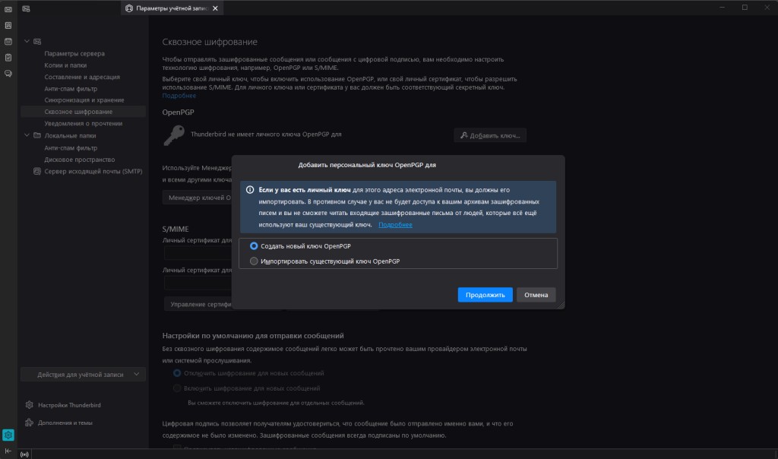Collapse the spaces toolbar with the arrow icon
The width and height of the screenshot is (778, 459).
tap(8, 451)
